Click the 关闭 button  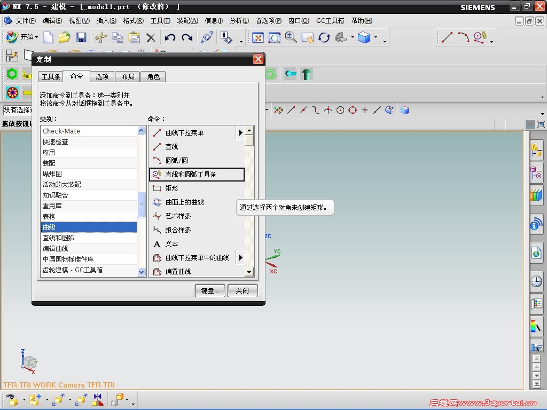point(243,290)
